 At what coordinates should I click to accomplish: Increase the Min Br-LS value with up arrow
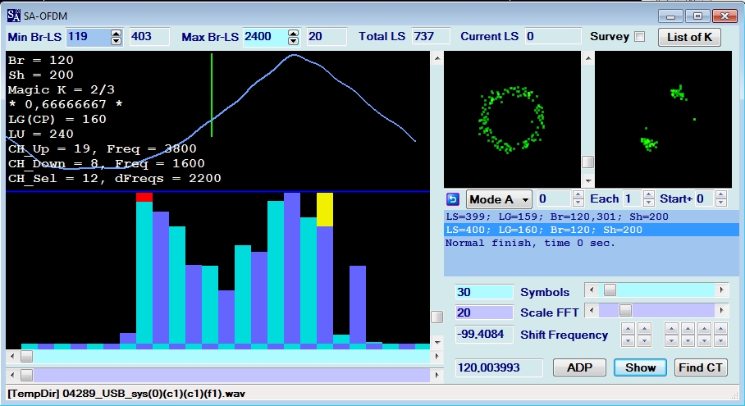click(x=116, y=34)
